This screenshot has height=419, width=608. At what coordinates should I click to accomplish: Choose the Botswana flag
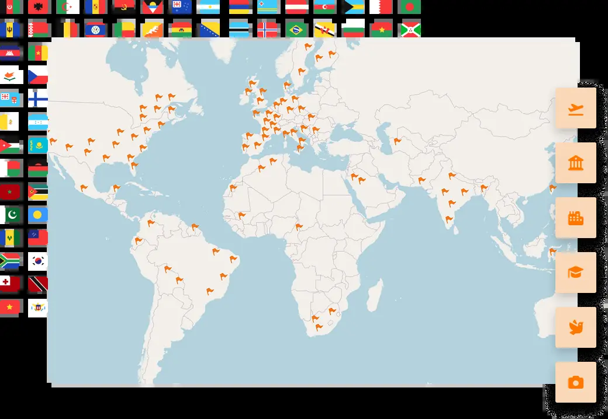click(240, 29)
